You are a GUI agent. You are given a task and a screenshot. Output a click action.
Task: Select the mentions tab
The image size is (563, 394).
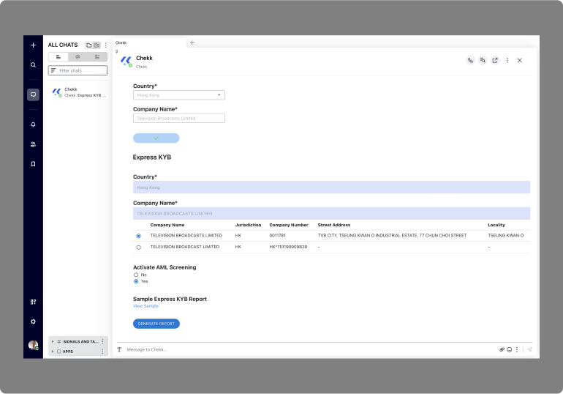coord(78,57)
